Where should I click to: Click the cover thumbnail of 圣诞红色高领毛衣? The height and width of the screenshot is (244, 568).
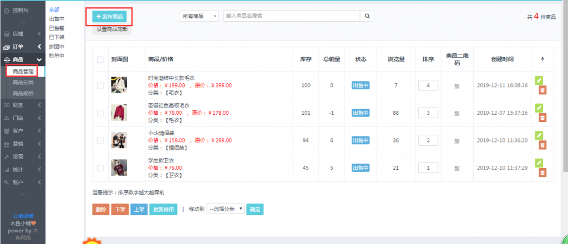click(x=119, y=113)
